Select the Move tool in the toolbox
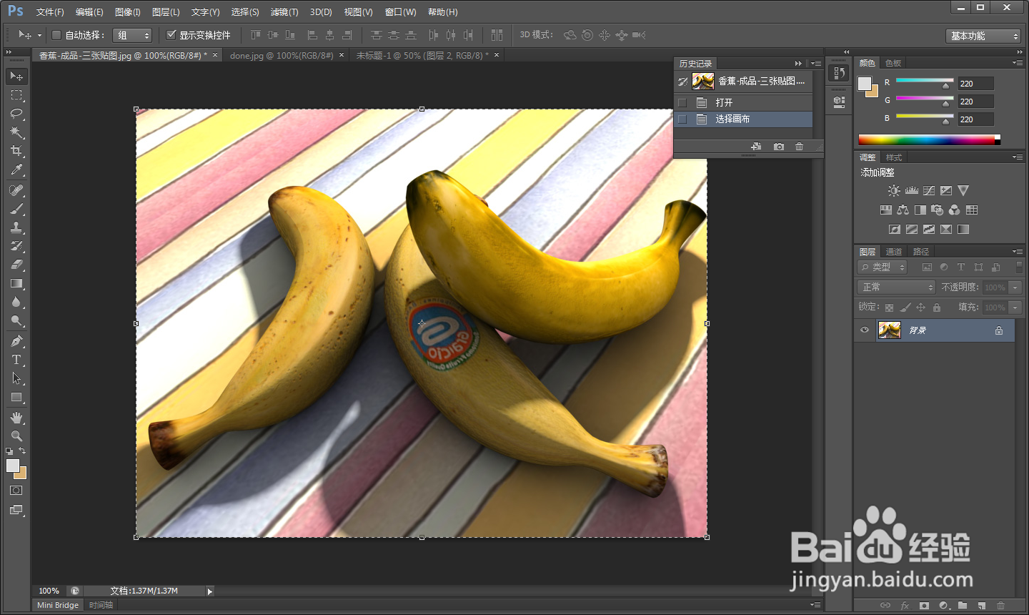 16,76
